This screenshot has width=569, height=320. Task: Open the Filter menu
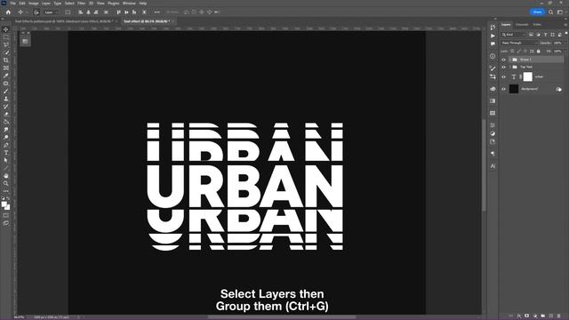click(x=81, y=4)
